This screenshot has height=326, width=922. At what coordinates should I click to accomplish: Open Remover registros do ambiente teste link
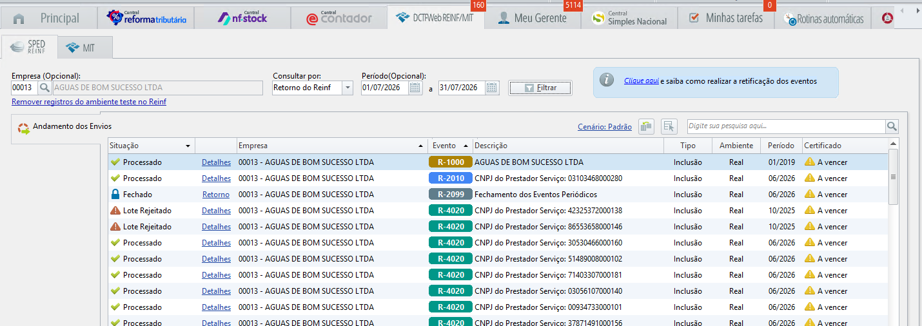[x=89, y=102]
